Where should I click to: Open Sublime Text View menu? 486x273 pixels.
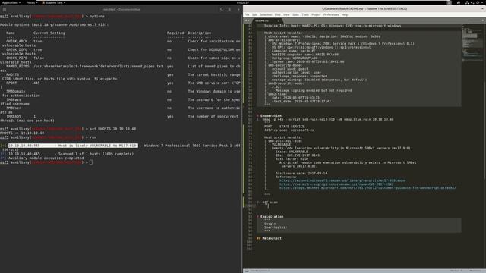pos(286,14)
